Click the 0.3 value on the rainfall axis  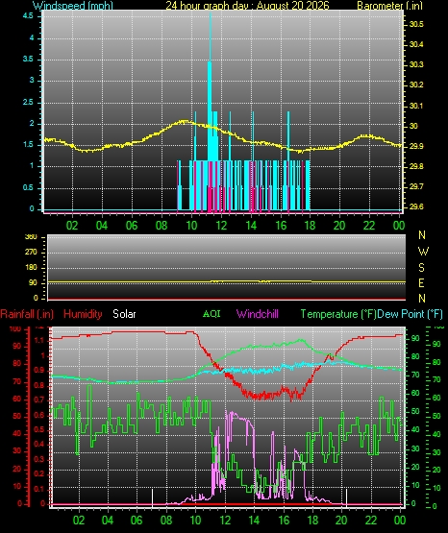coord(39,459)
